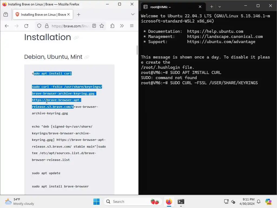The height and width of the screenshot is (208, 277).
Task: Open the Firefox extensions puzzle icon
Action: 112,26
